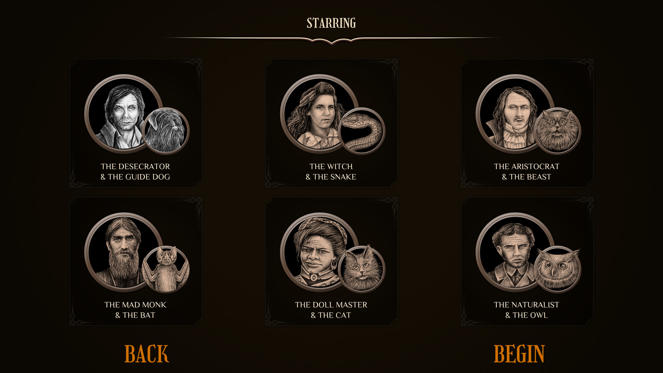Click the Cat companion medallion
The image size is (663, 373).
(x=362, y=269)
